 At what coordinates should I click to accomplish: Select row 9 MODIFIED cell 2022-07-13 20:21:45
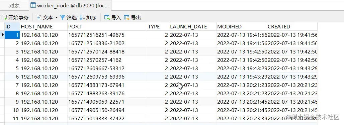click(x=242, y=102)
